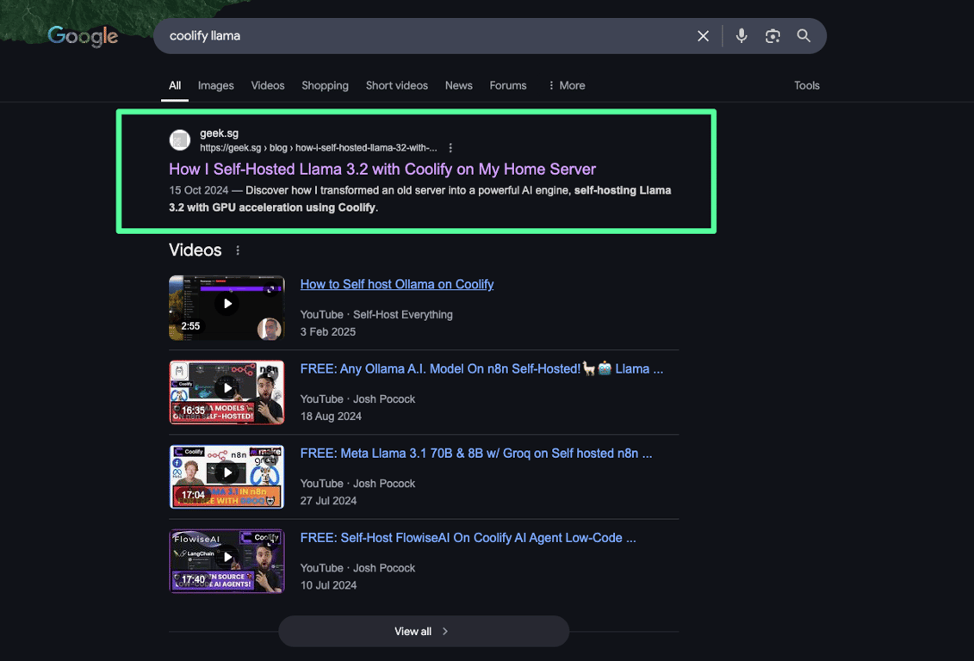
Task: Click the magnifier search icon
Action: coord(803,36)
